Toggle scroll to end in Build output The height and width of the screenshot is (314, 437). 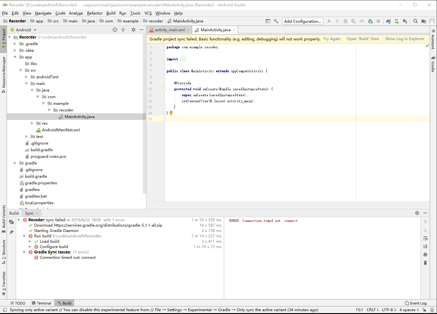(425, 246)
